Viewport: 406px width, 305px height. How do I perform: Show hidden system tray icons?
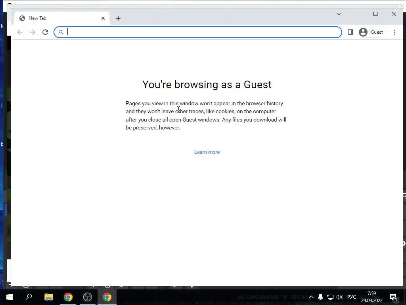[311, 297]
